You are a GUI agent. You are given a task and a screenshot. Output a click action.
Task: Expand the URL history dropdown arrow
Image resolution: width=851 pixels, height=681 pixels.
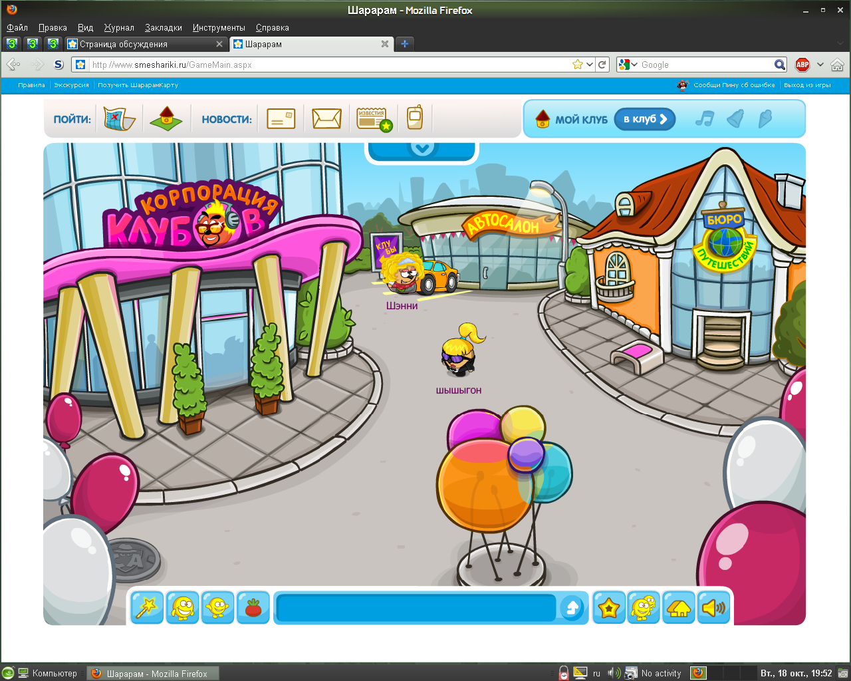[590, 65]
